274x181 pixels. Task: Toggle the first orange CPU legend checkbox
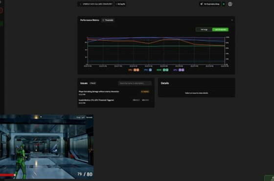point(135,70)
